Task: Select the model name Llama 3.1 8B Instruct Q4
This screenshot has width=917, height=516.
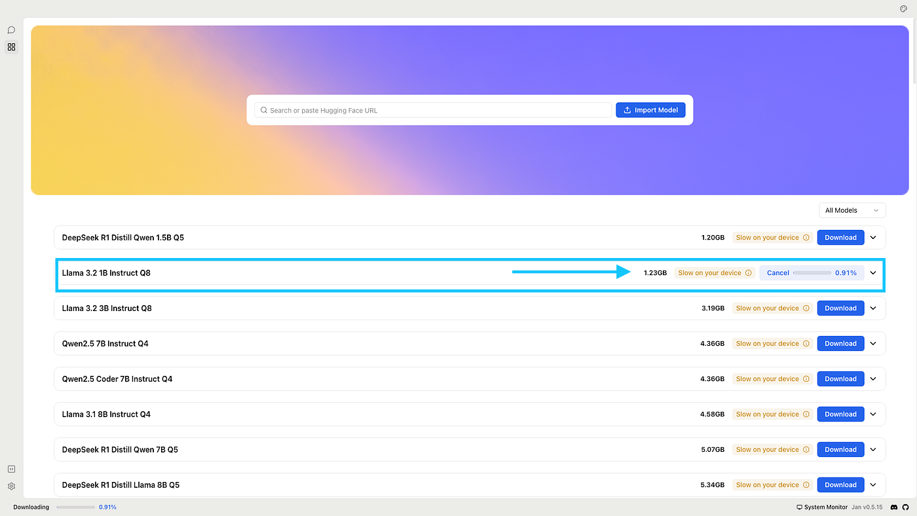Action: [x=106, y=415]
